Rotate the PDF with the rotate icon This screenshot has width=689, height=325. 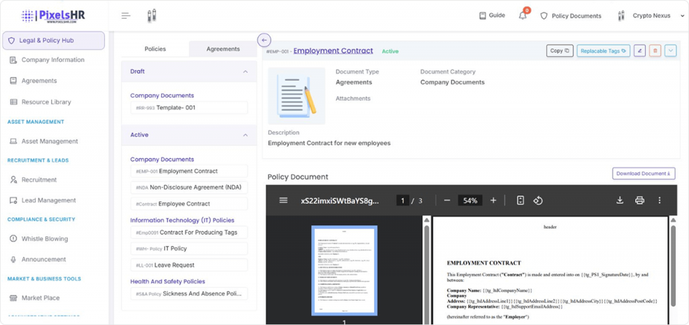(538, 201)
